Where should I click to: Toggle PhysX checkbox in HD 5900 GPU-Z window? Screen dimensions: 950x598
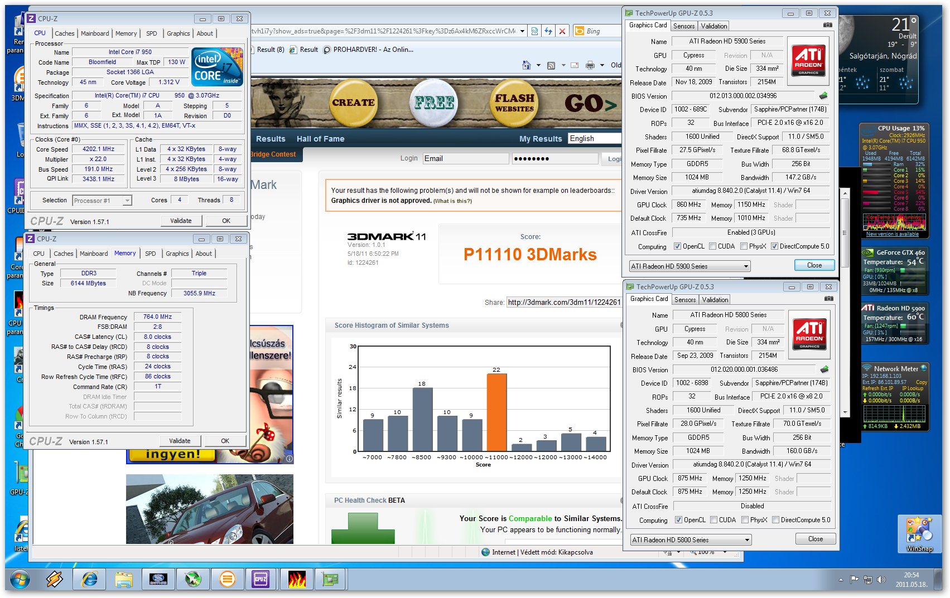tap(744, 246)
